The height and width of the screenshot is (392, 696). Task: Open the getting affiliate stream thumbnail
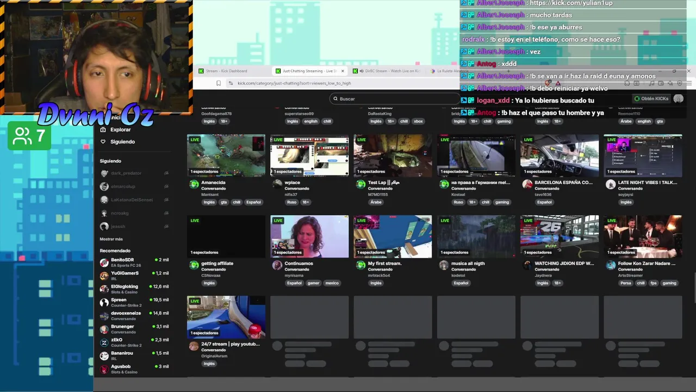coord(226,236)
